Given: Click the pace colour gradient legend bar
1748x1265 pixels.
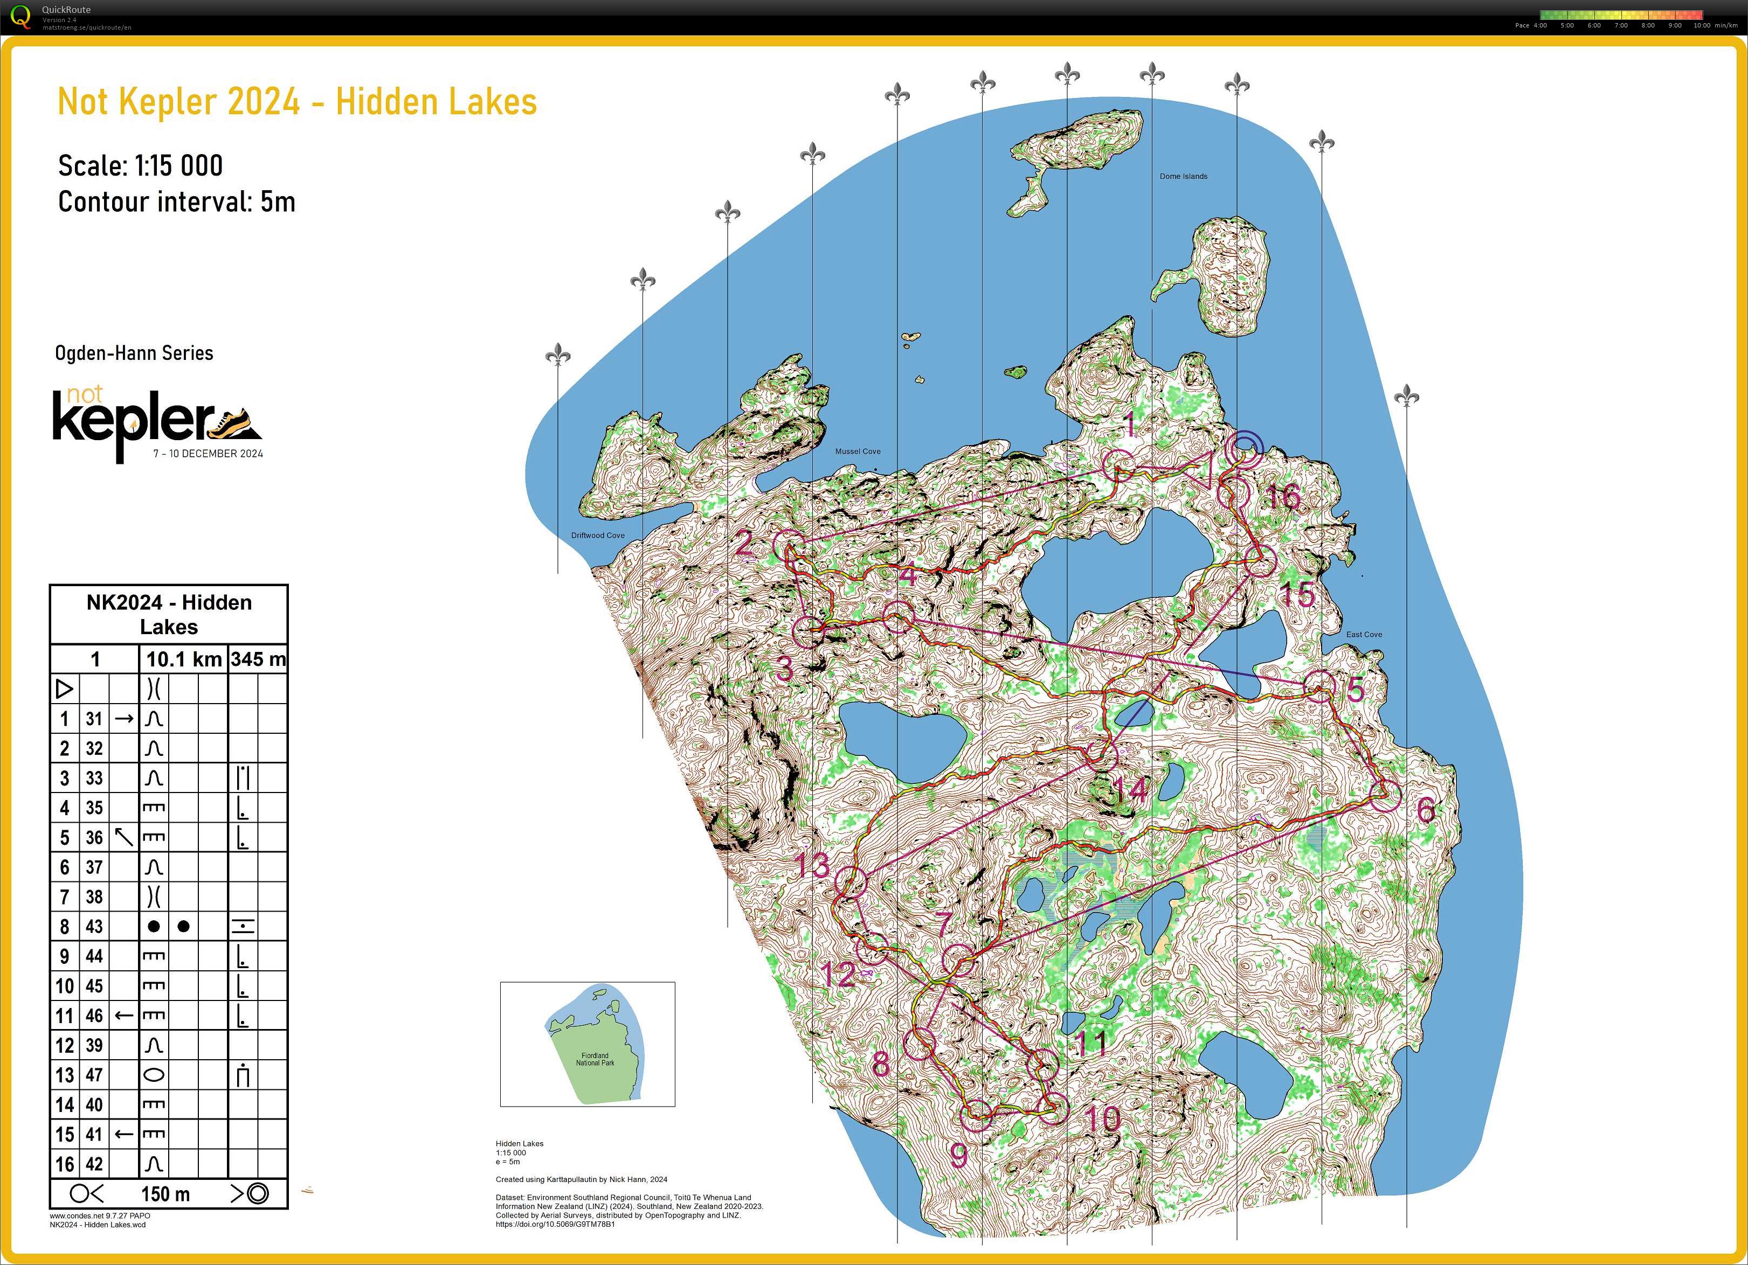Looking at the screenshot, I should [1621, 15].
